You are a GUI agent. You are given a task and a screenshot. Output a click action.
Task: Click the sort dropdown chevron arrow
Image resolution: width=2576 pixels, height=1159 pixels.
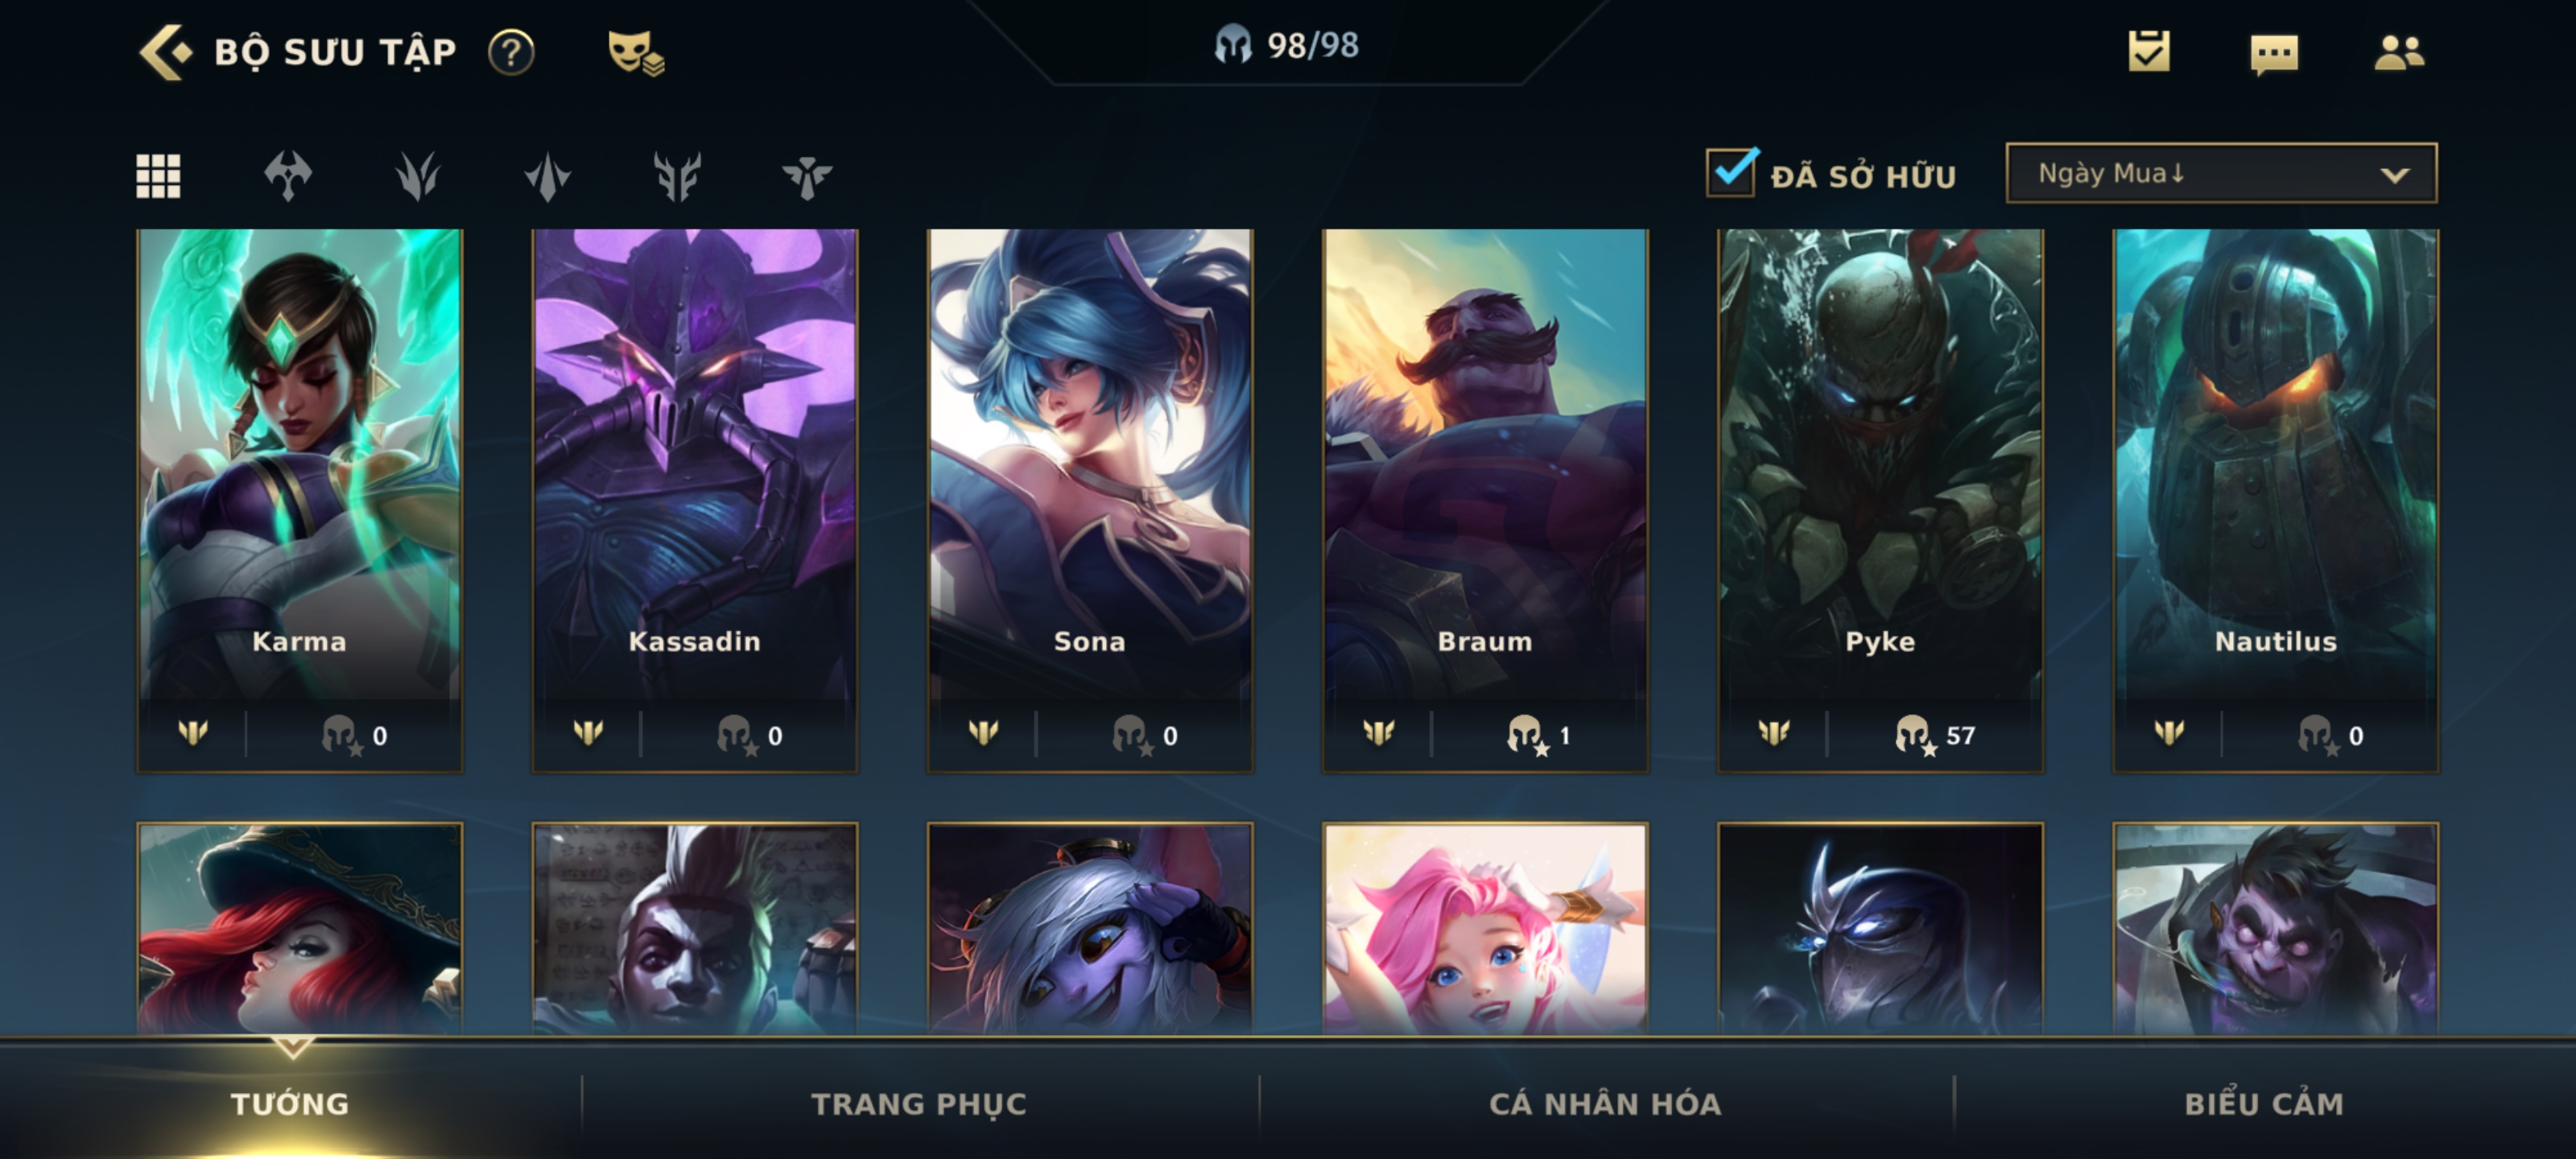click(2395, 175)
